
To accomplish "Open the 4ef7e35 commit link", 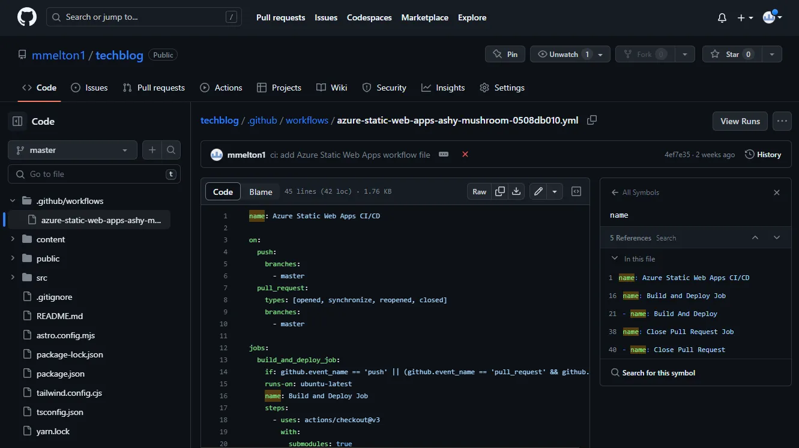I will click(x=677, y=155).
